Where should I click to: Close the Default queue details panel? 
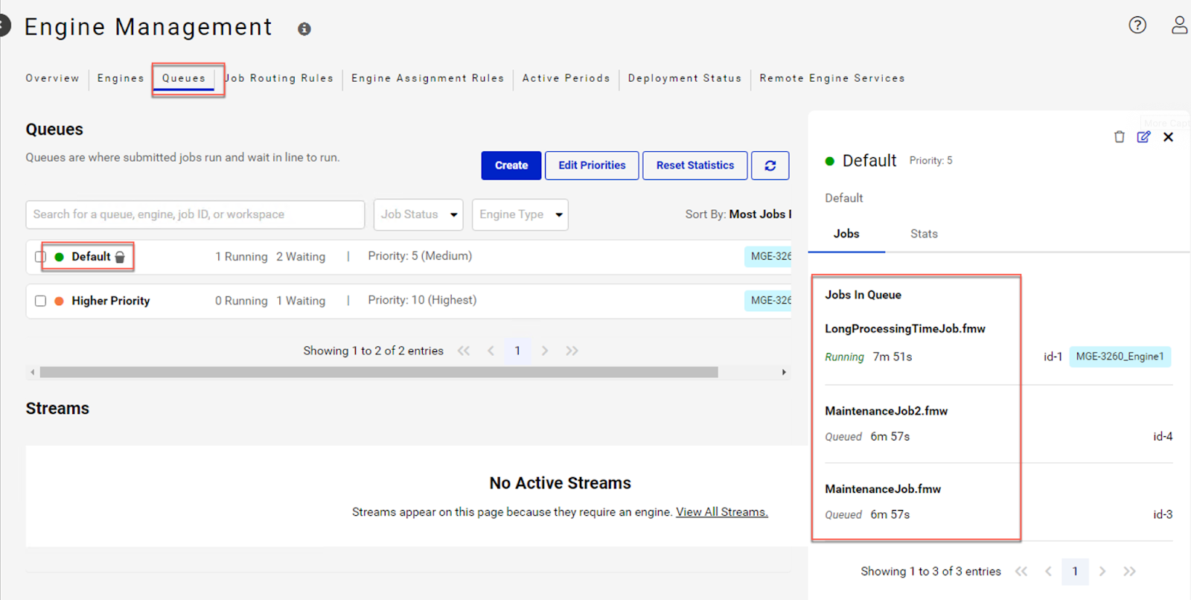[x=1169, y=137]
